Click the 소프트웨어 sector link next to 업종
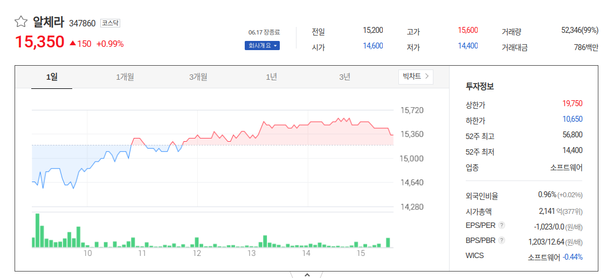607x278 pixels. pyautogui.click(x=566, y=168)
